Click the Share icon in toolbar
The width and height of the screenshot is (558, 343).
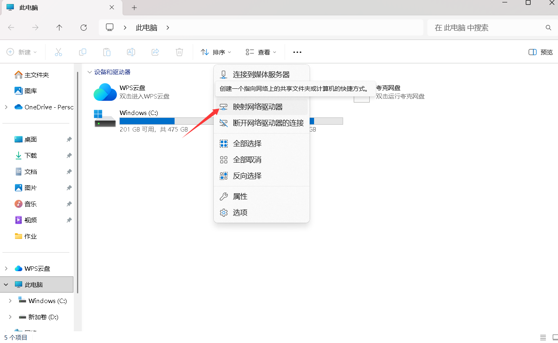pos(155,52)
